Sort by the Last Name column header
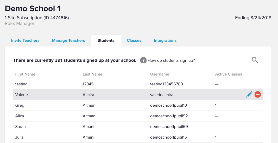The width and height of the screenshot is (278, 143). 92,74
